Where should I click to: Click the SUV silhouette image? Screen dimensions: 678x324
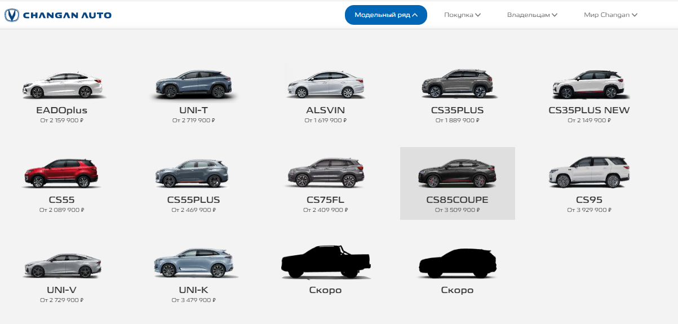458,263
